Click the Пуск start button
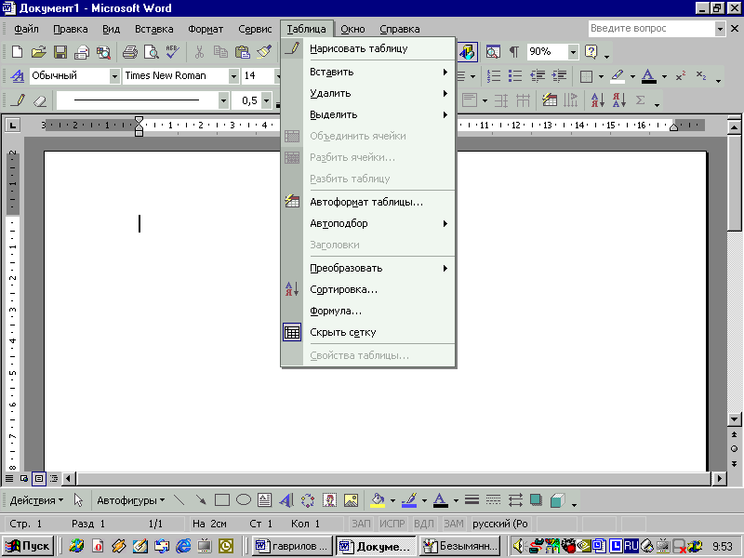This screenshot has height=558, width=744. [28, 546]
